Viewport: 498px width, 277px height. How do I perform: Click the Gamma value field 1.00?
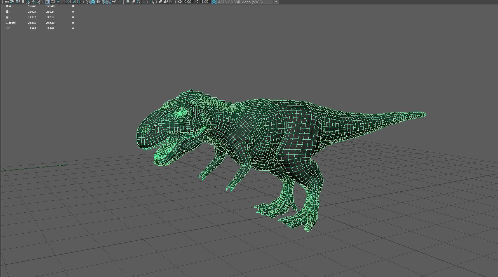(205, 2)
